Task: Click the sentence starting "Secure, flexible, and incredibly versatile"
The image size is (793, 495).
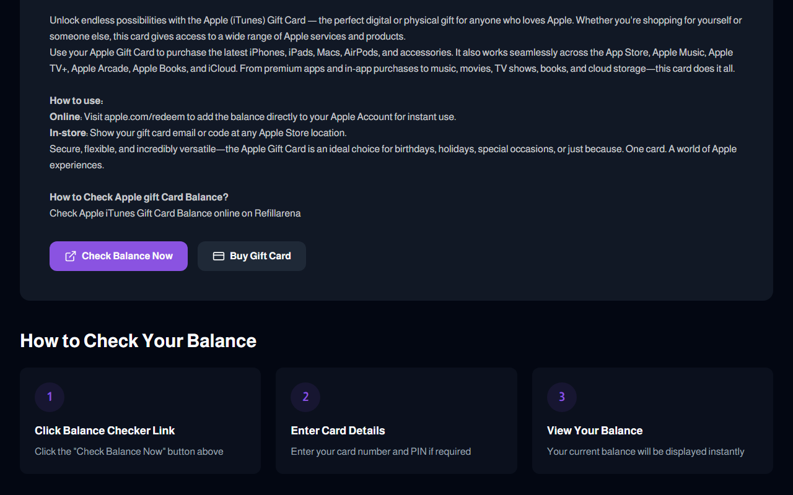Action: [393, 157]
